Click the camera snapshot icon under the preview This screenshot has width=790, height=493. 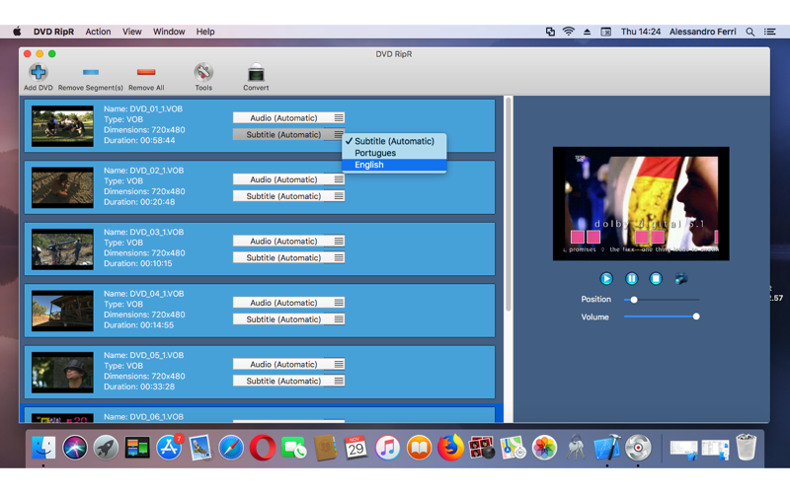pyautogui.click(x=680, y=279)
